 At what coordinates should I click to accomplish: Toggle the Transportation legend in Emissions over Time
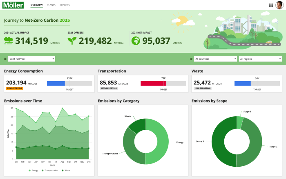click(49, 170)
